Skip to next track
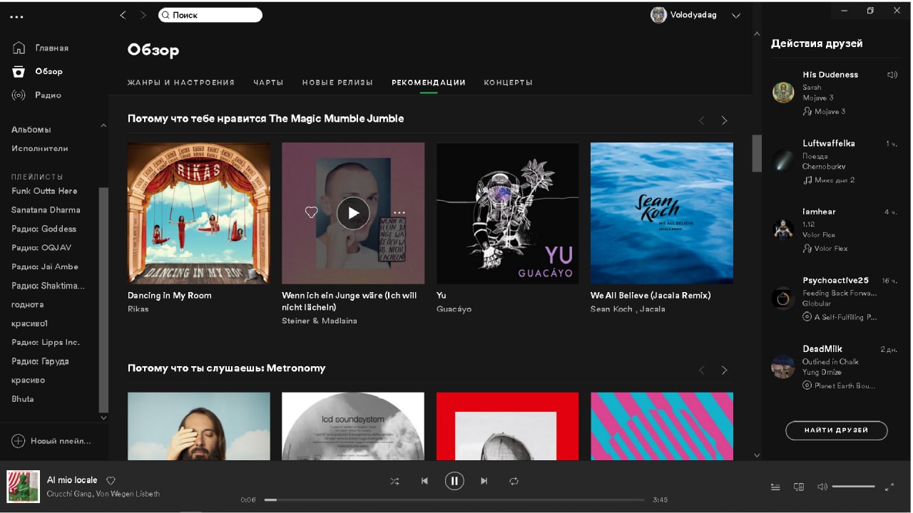The image size is (913, 513). 484,481
